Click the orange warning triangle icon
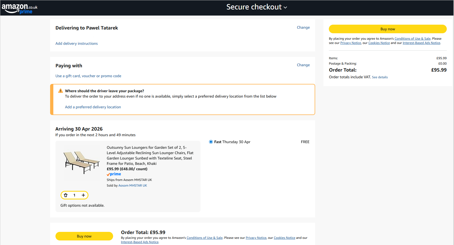This screenshot has height=245, width=454. [61, 91]
